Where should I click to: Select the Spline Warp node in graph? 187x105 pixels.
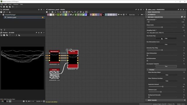pyautogui.click(x=73, y=59)
